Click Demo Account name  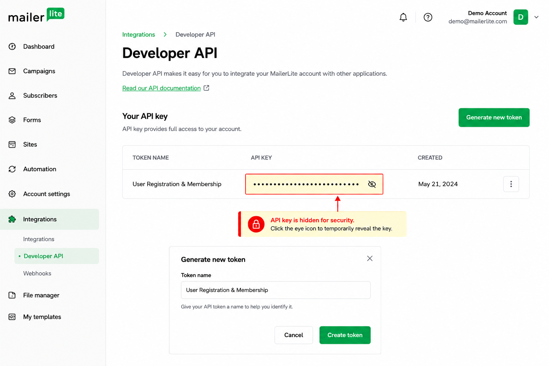tap(487, 13)
